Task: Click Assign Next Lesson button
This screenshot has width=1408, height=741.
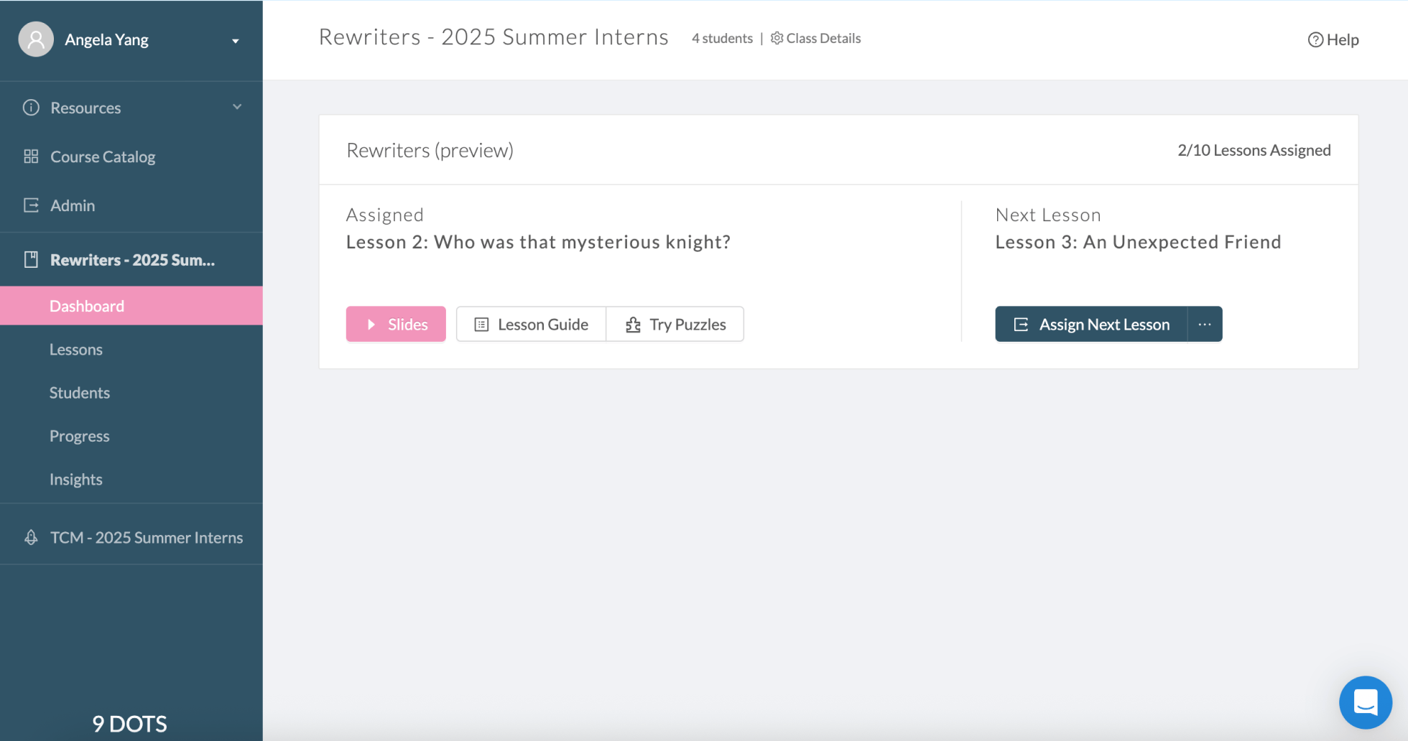Action: click(1091, 325)
